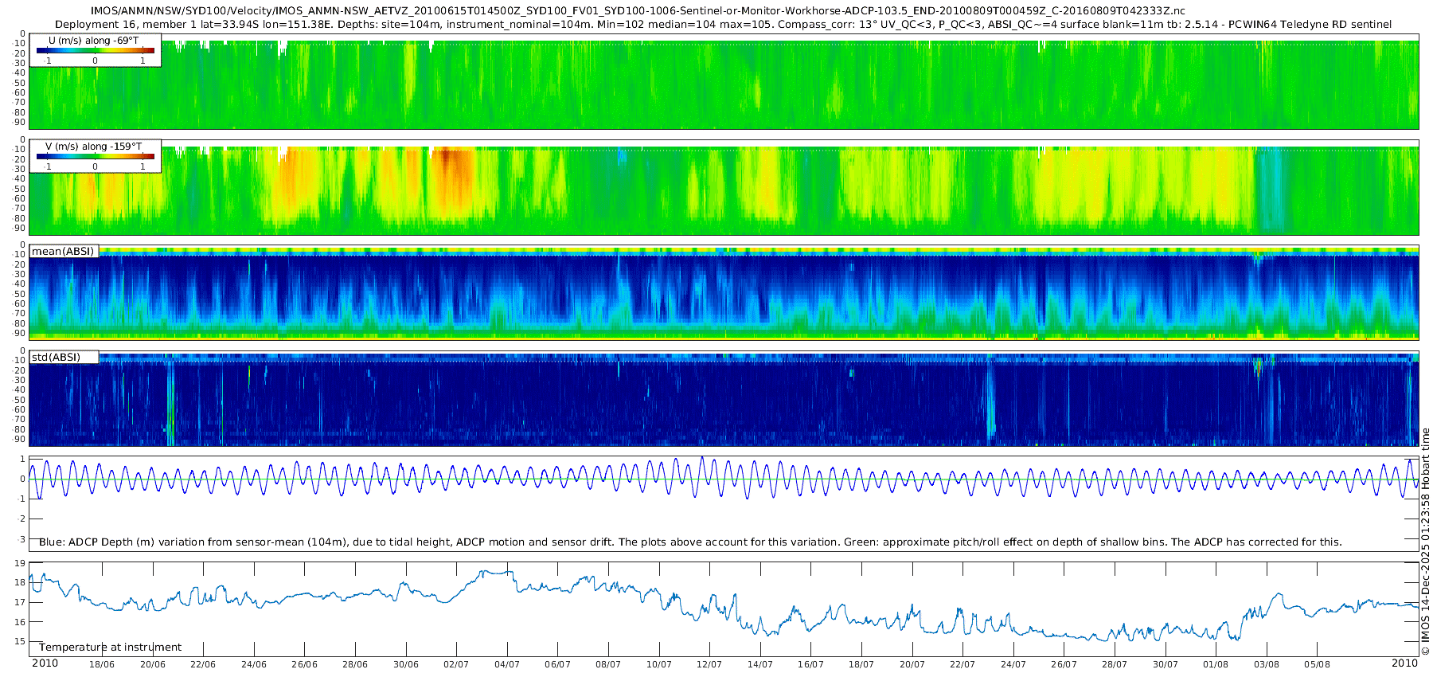Click the blue ADCP Depth description text

click(x=690, y=542)
